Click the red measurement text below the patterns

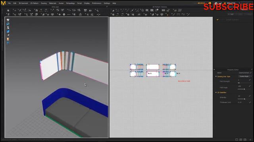pyautogui.click(x=184, y=81)
